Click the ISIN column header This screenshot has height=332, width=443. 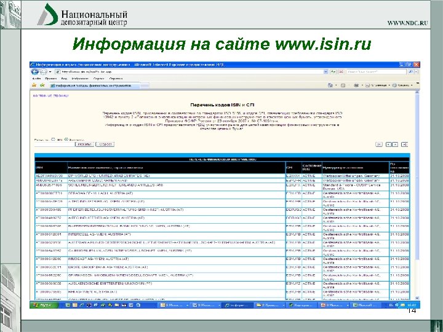click(x=51, y=167)
